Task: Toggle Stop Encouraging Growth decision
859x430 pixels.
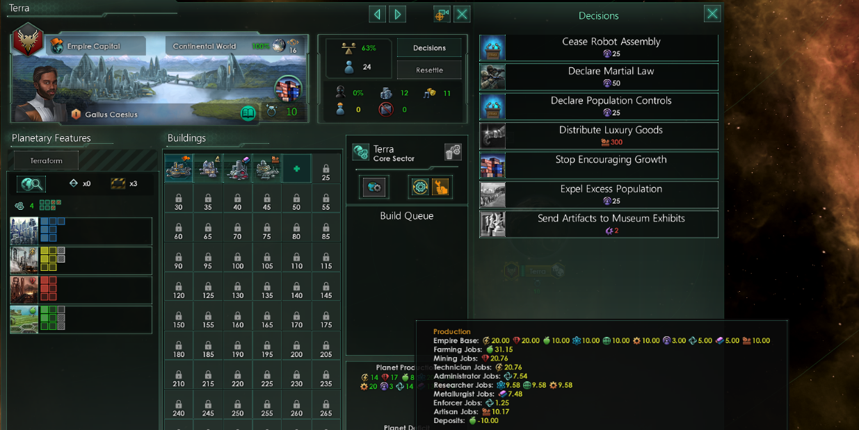Action: coord(599,165)
